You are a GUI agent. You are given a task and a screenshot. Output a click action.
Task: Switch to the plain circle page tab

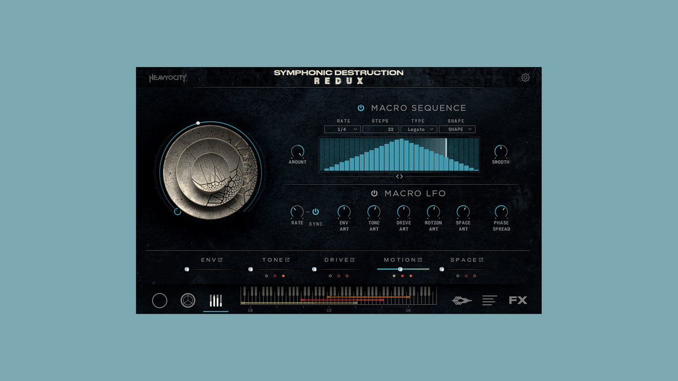click(160, 301)
